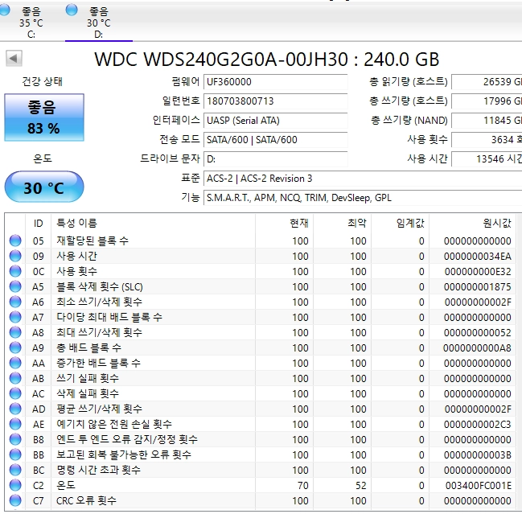Click raw value 0000000034EA

click(x=478, y=257)
